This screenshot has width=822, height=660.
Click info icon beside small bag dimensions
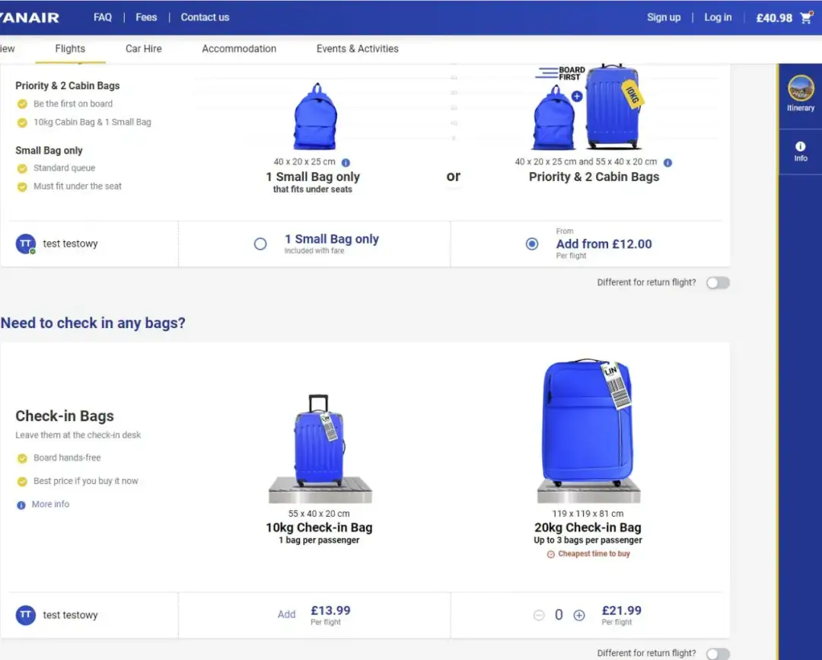[x=346, y=162]
